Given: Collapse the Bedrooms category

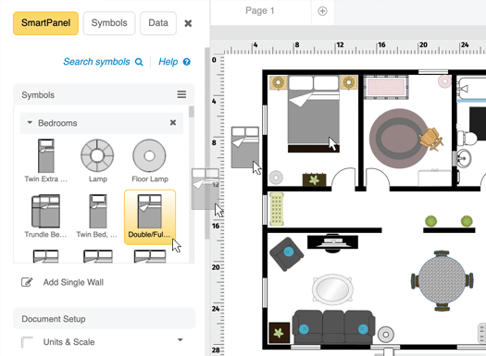Looking at the screenshot, I should 30,123.
